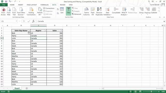166x93 pixels.
Task: Expand the formula bar
Action: 164,21
